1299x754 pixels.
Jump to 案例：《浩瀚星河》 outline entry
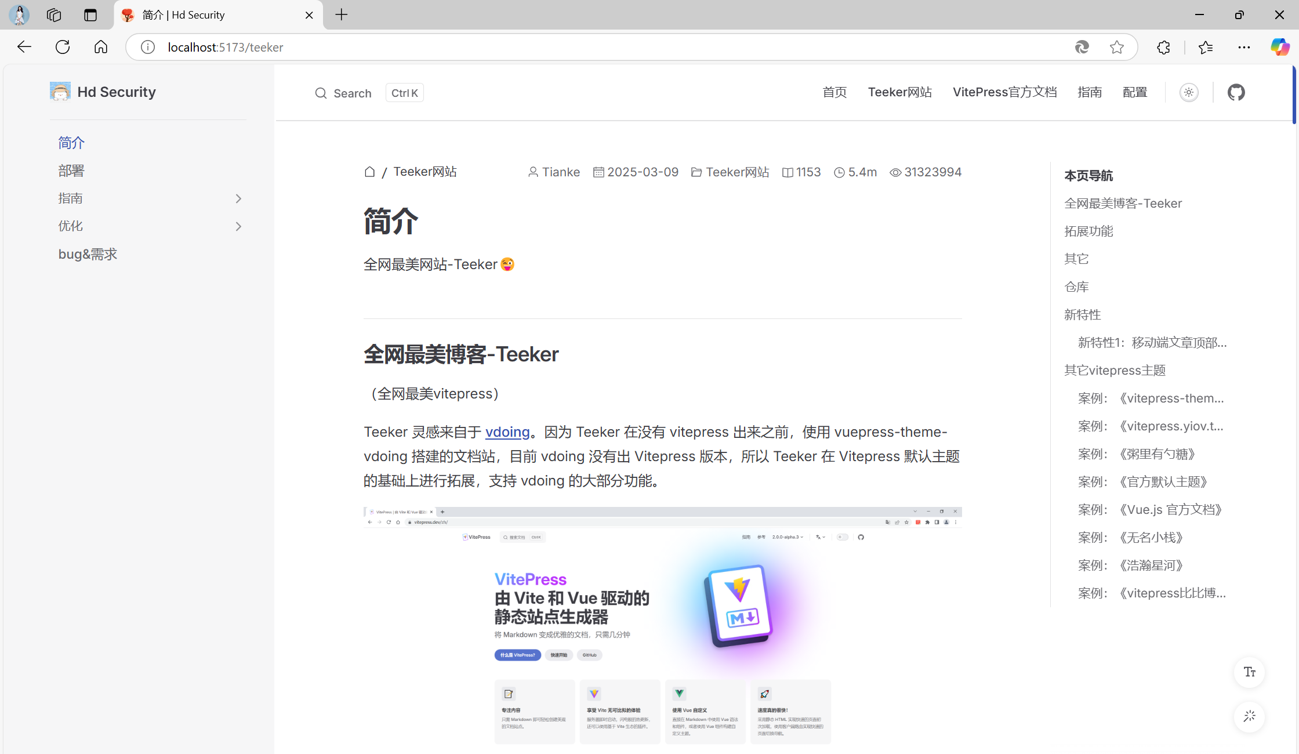tap(1130, 565)
